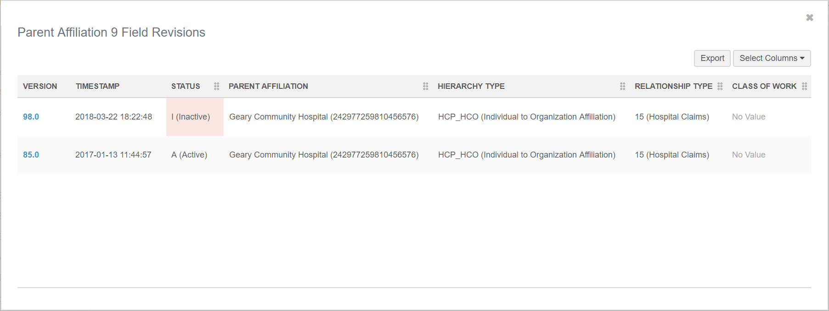The width and height of the screenshot is (829, 311).
Task: Click the Hierarchy Type column header
Action: point(471,86)
